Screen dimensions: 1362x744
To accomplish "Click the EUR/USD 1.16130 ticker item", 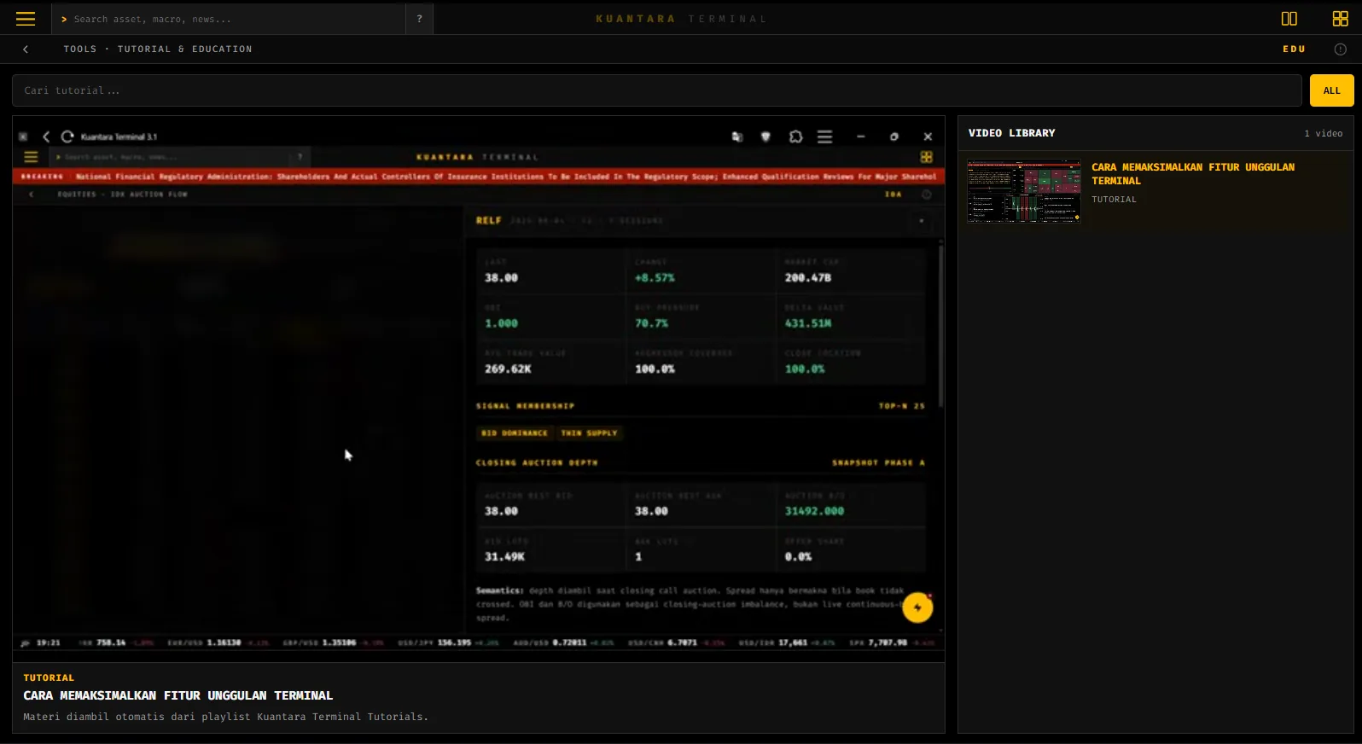I will [218, 642].
